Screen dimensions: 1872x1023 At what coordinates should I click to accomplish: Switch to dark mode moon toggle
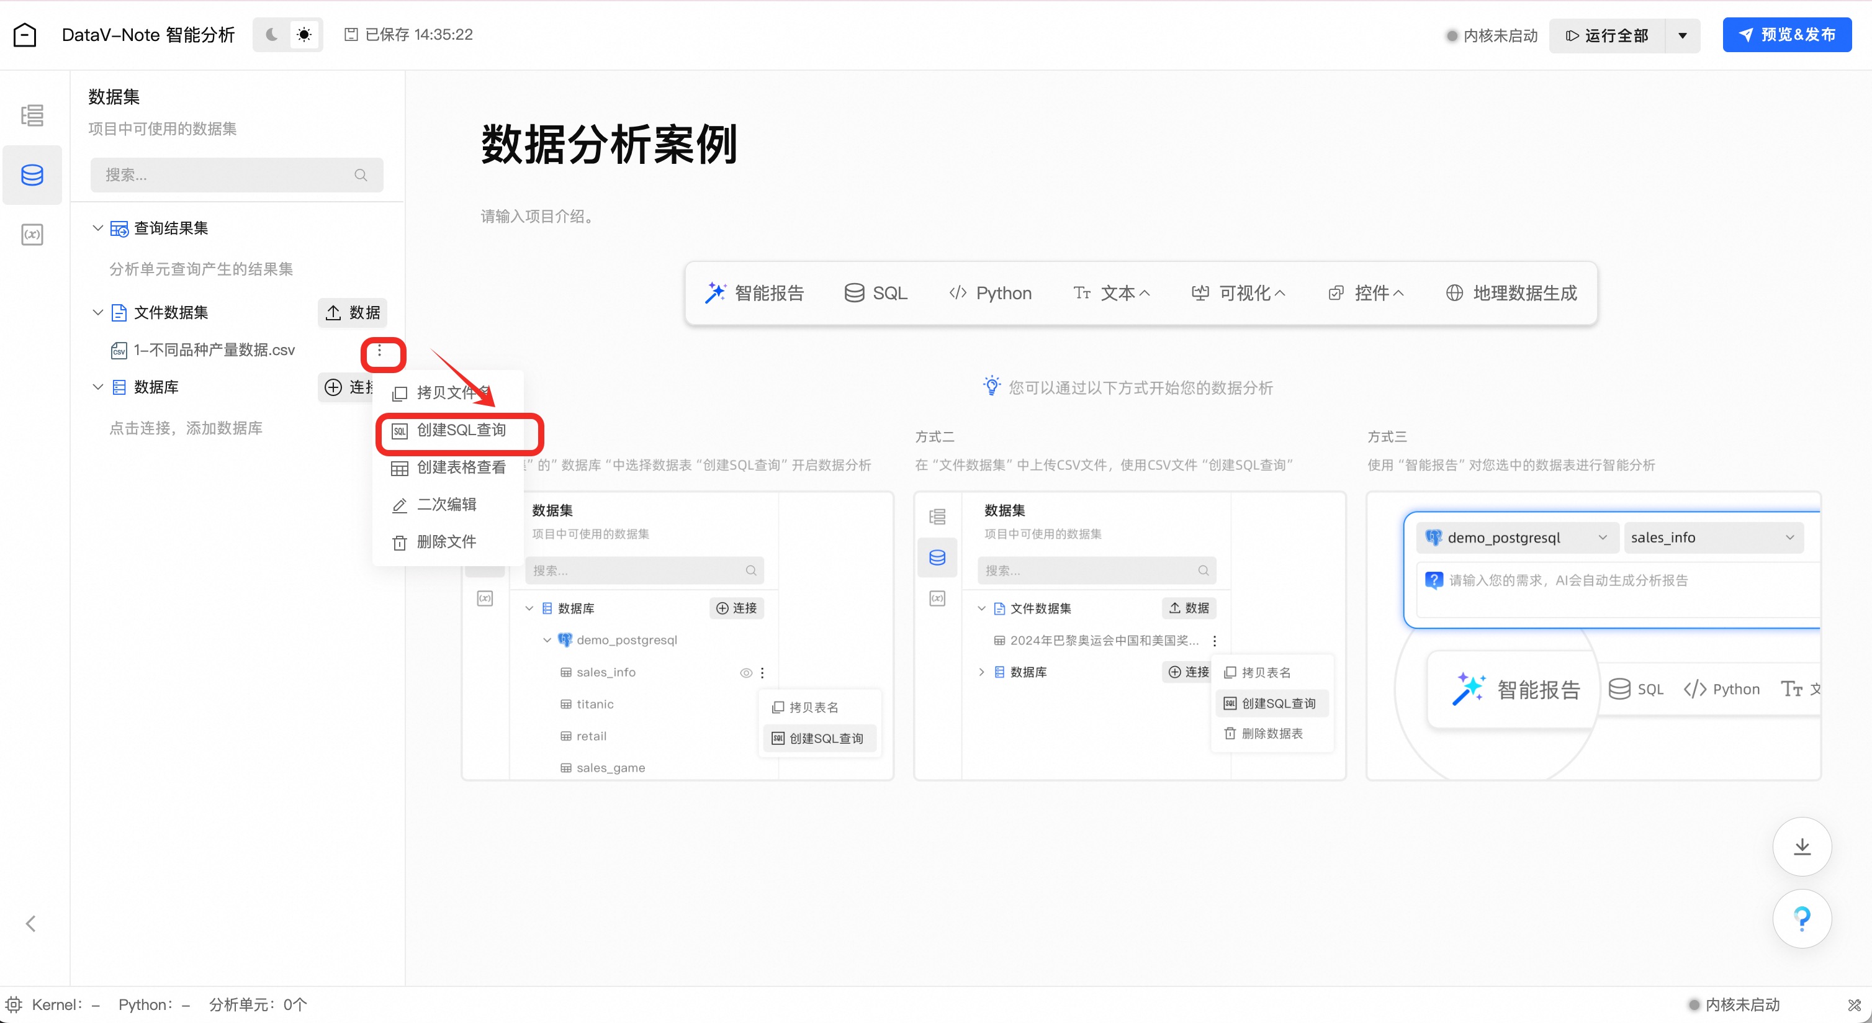[272, 35]
